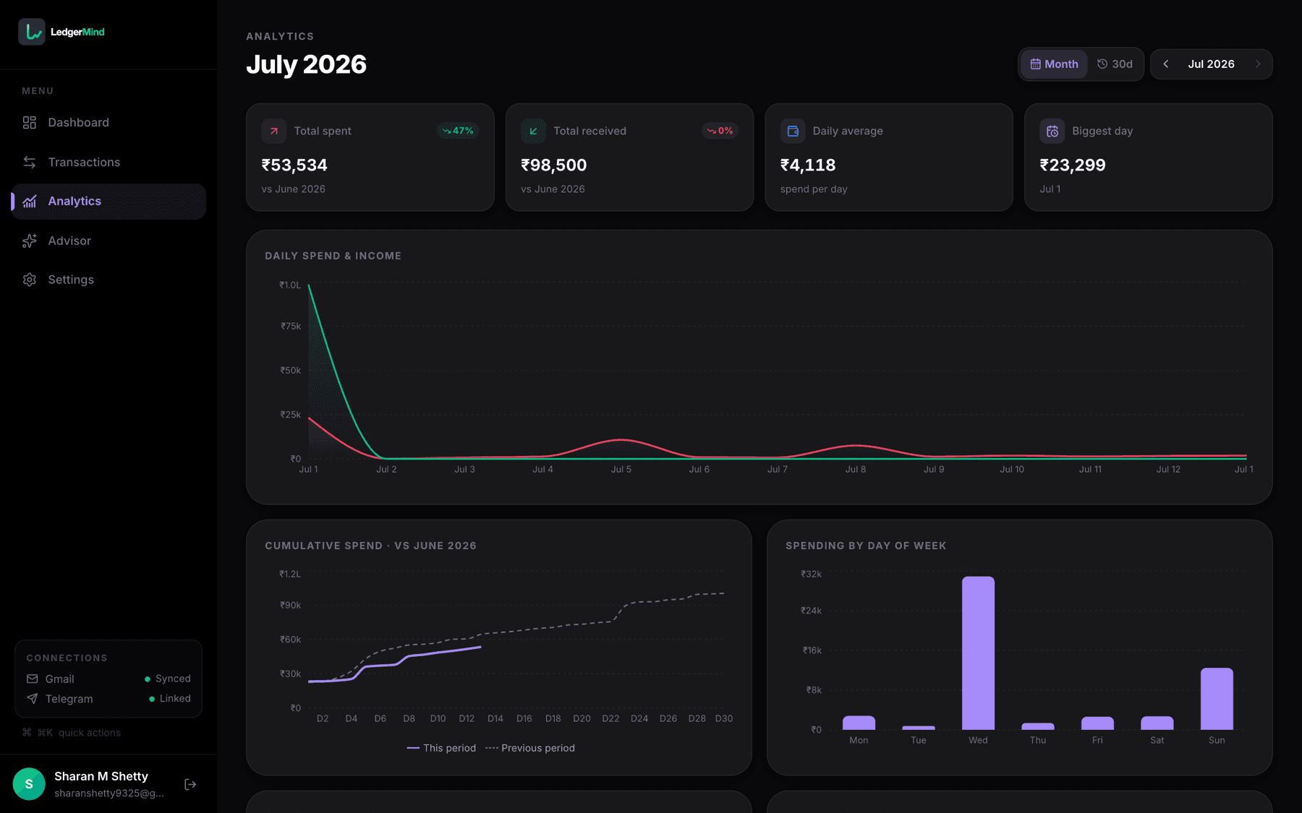Open Settings from the sidebar

109,280
